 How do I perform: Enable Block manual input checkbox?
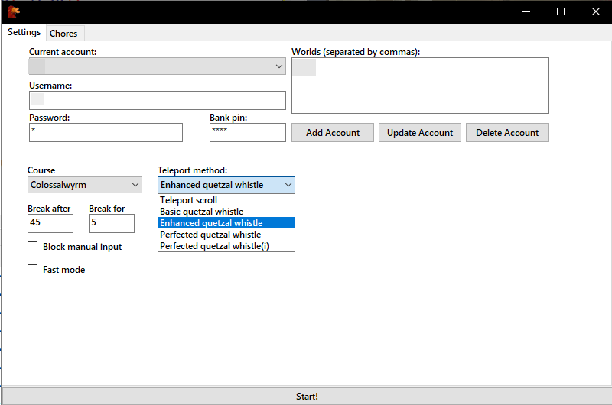[x=33, y=247]
